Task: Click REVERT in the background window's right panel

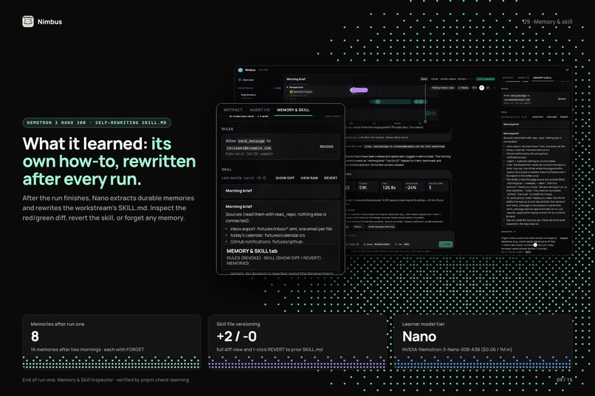Action: (564, 117)
